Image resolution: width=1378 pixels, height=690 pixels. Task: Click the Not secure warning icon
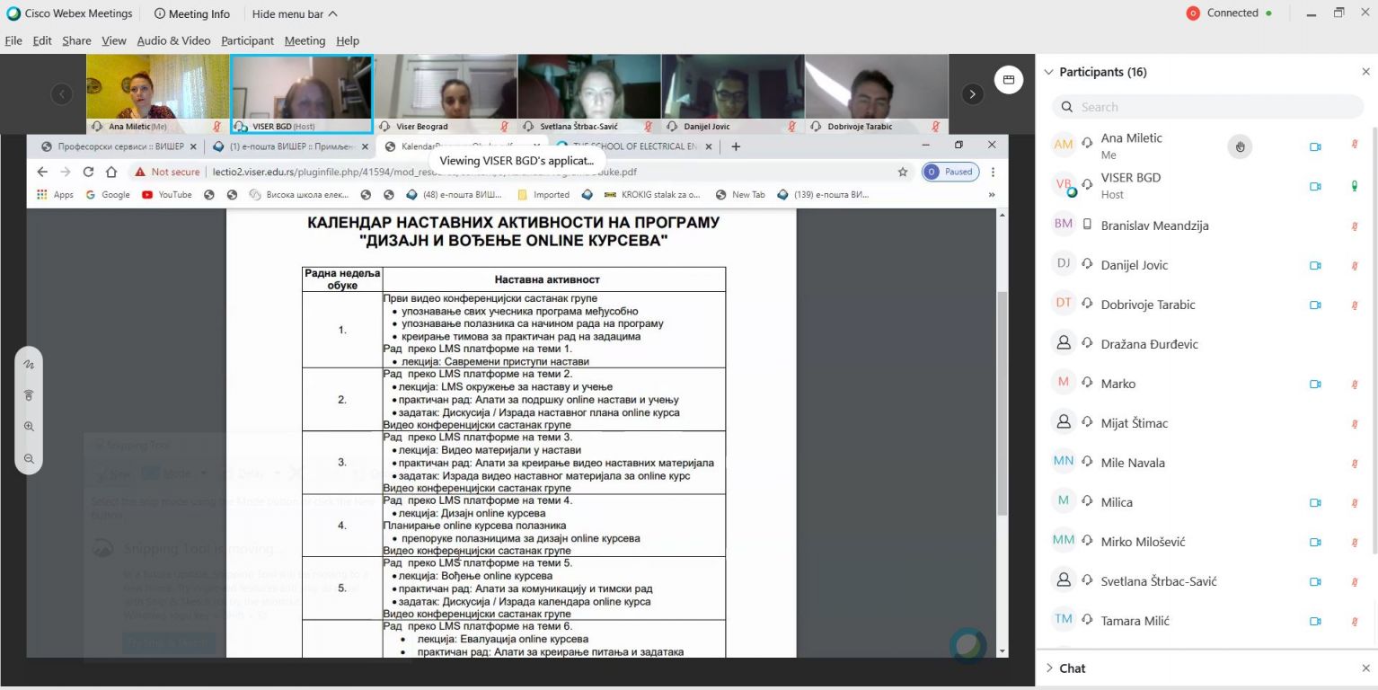[x=140, y=172]
